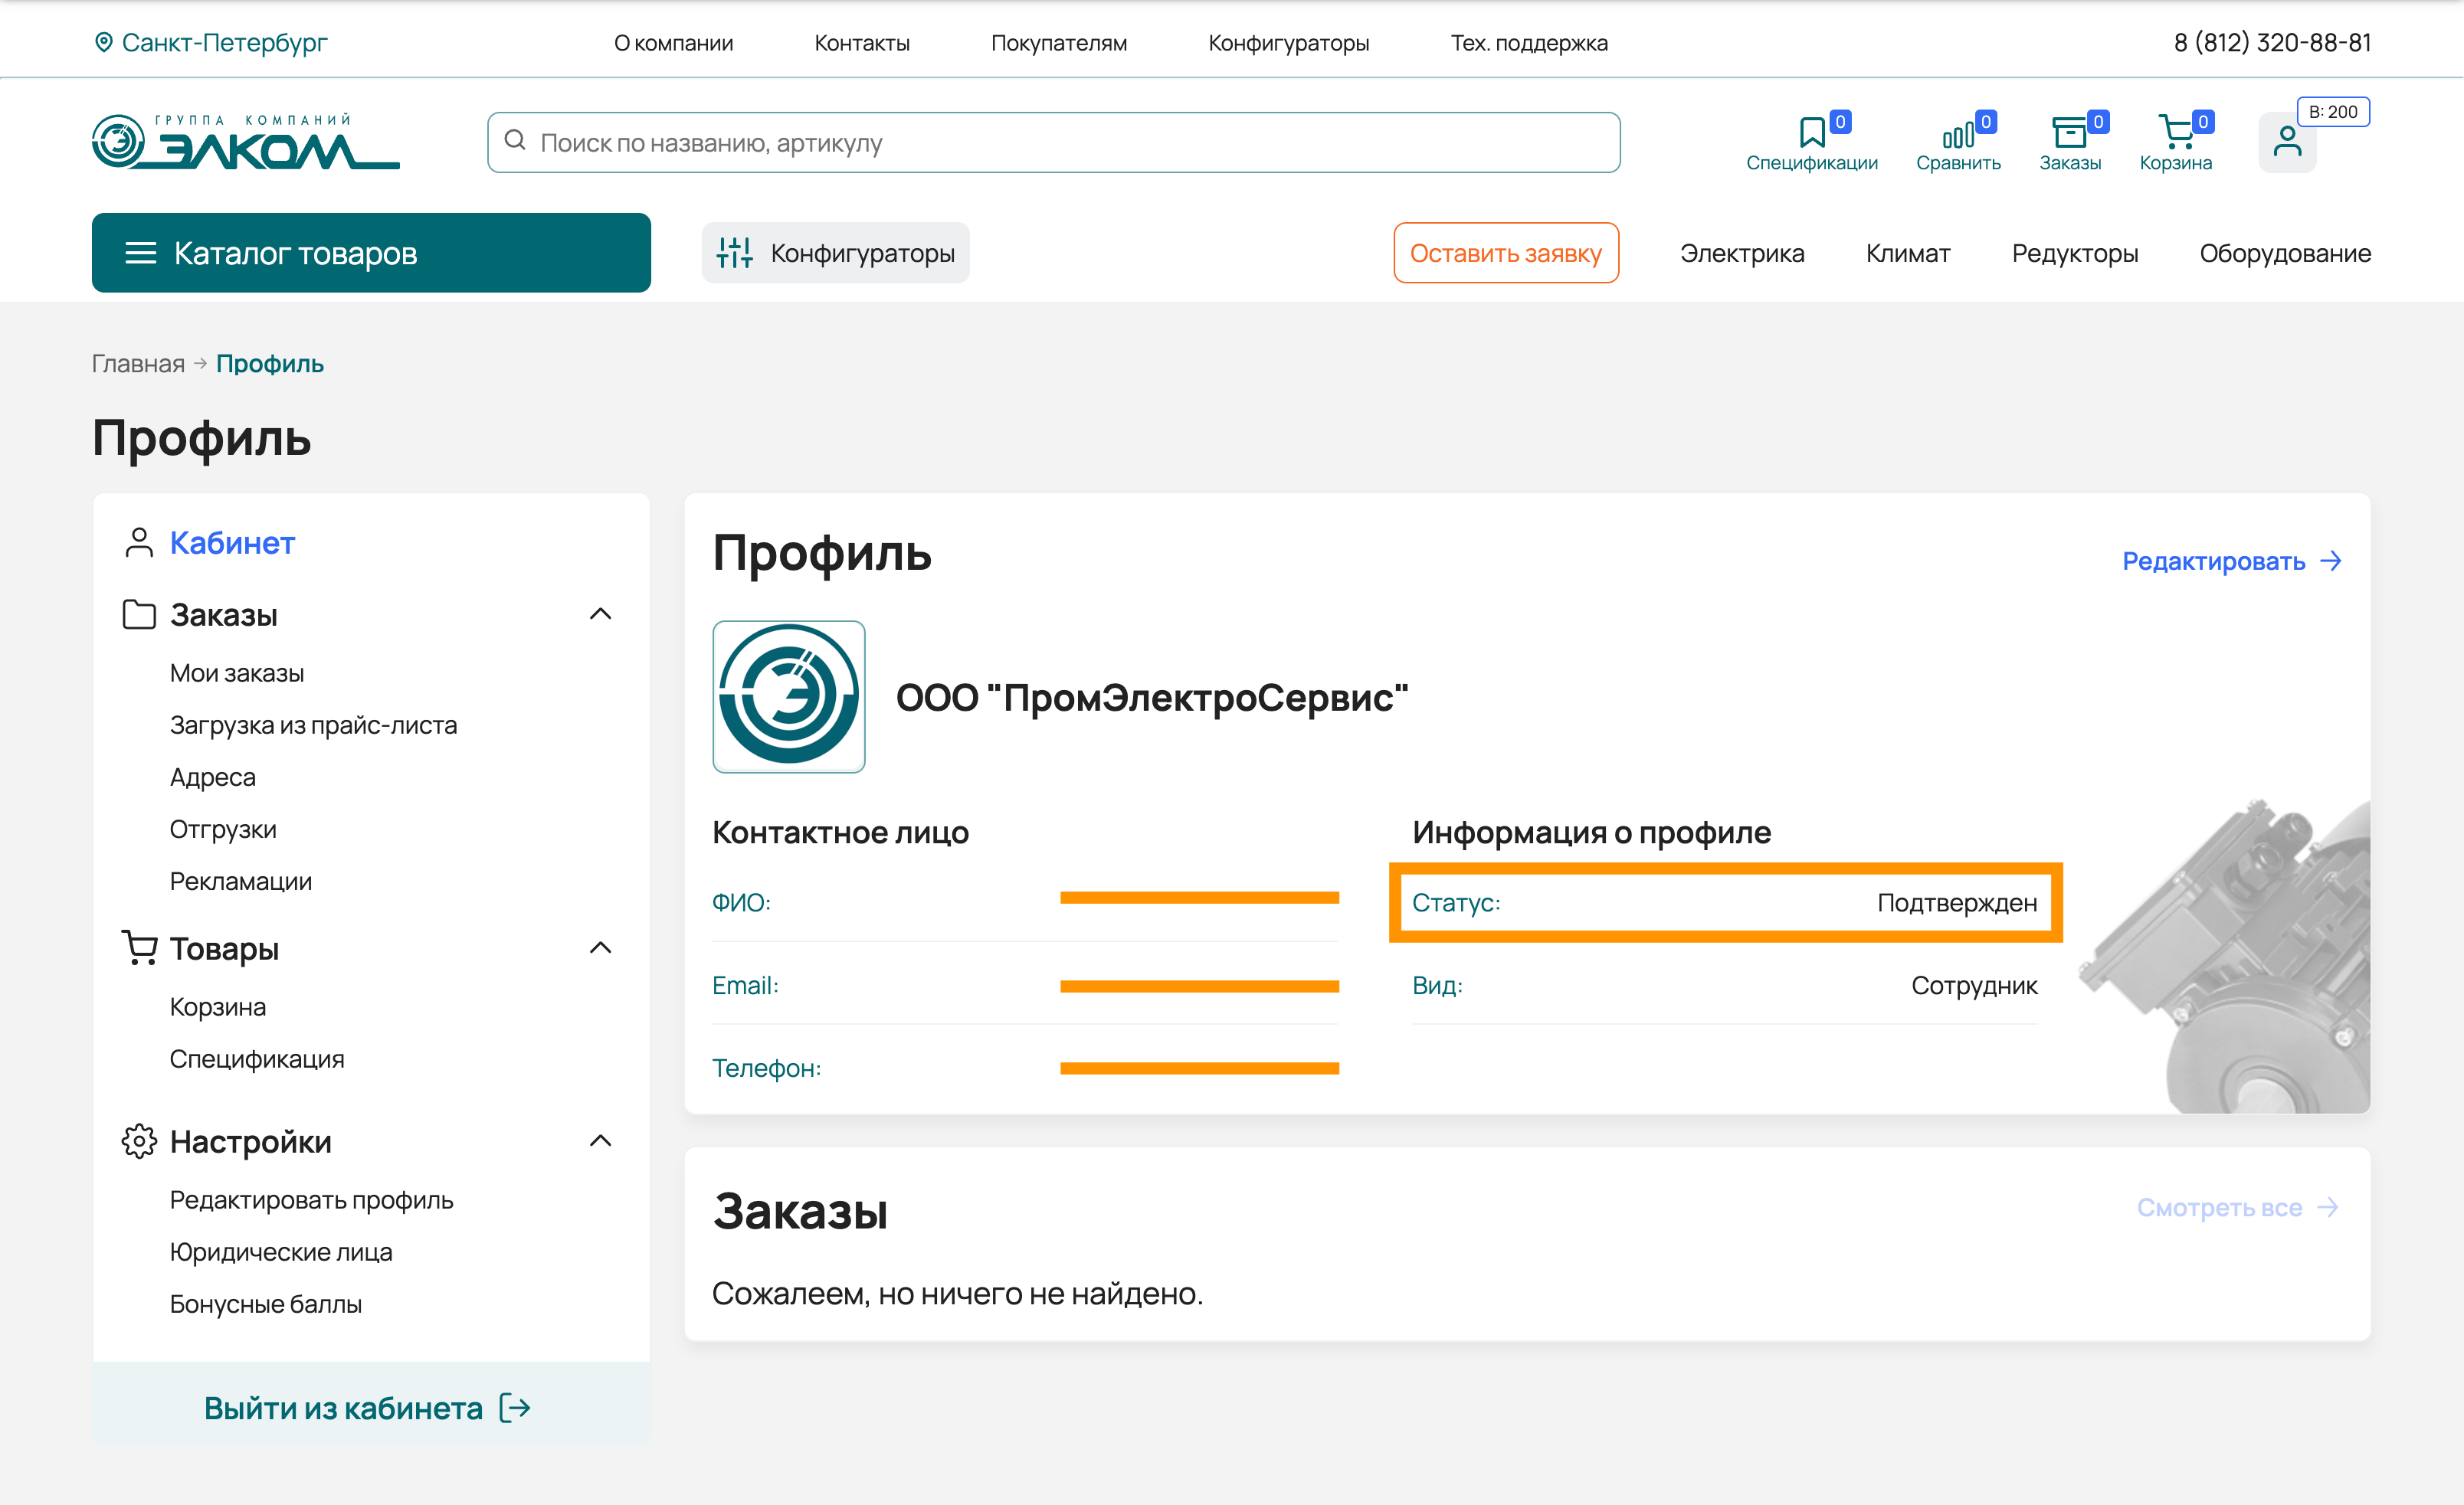
Task: Open the Корзина cart icon
Action: (2175, 133)
